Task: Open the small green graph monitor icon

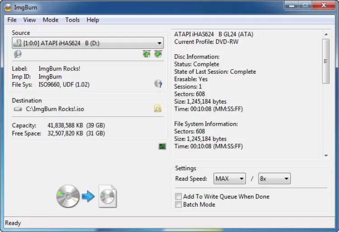Action: [162, 146]
